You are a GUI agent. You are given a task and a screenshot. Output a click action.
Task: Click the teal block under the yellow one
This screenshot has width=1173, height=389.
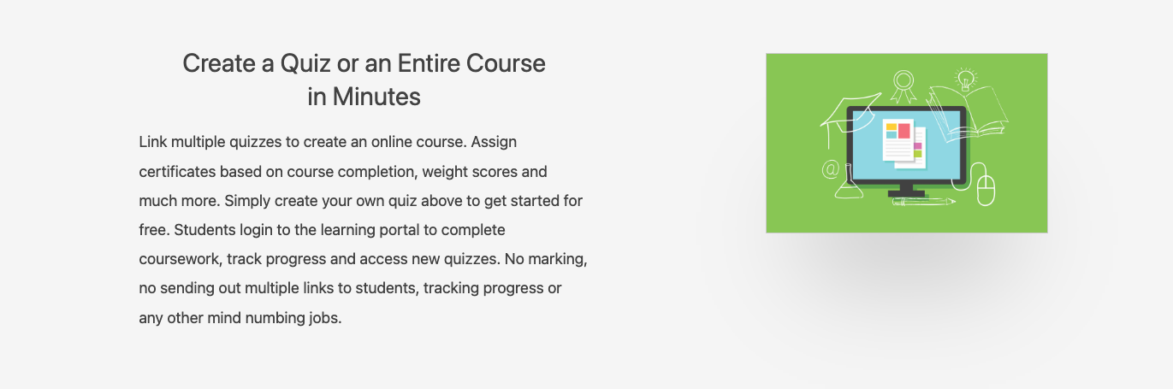pos(892,135)
